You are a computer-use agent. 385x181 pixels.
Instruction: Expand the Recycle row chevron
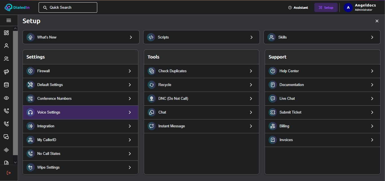[251, 85]
